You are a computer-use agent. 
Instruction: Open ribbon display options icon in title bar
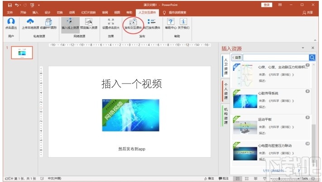coord(280,5)
